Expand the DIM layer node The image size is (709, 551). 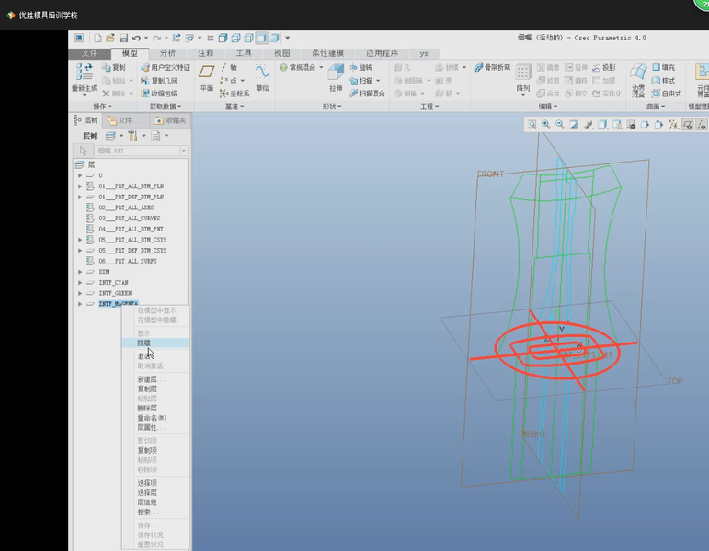(x=80, y=272)
